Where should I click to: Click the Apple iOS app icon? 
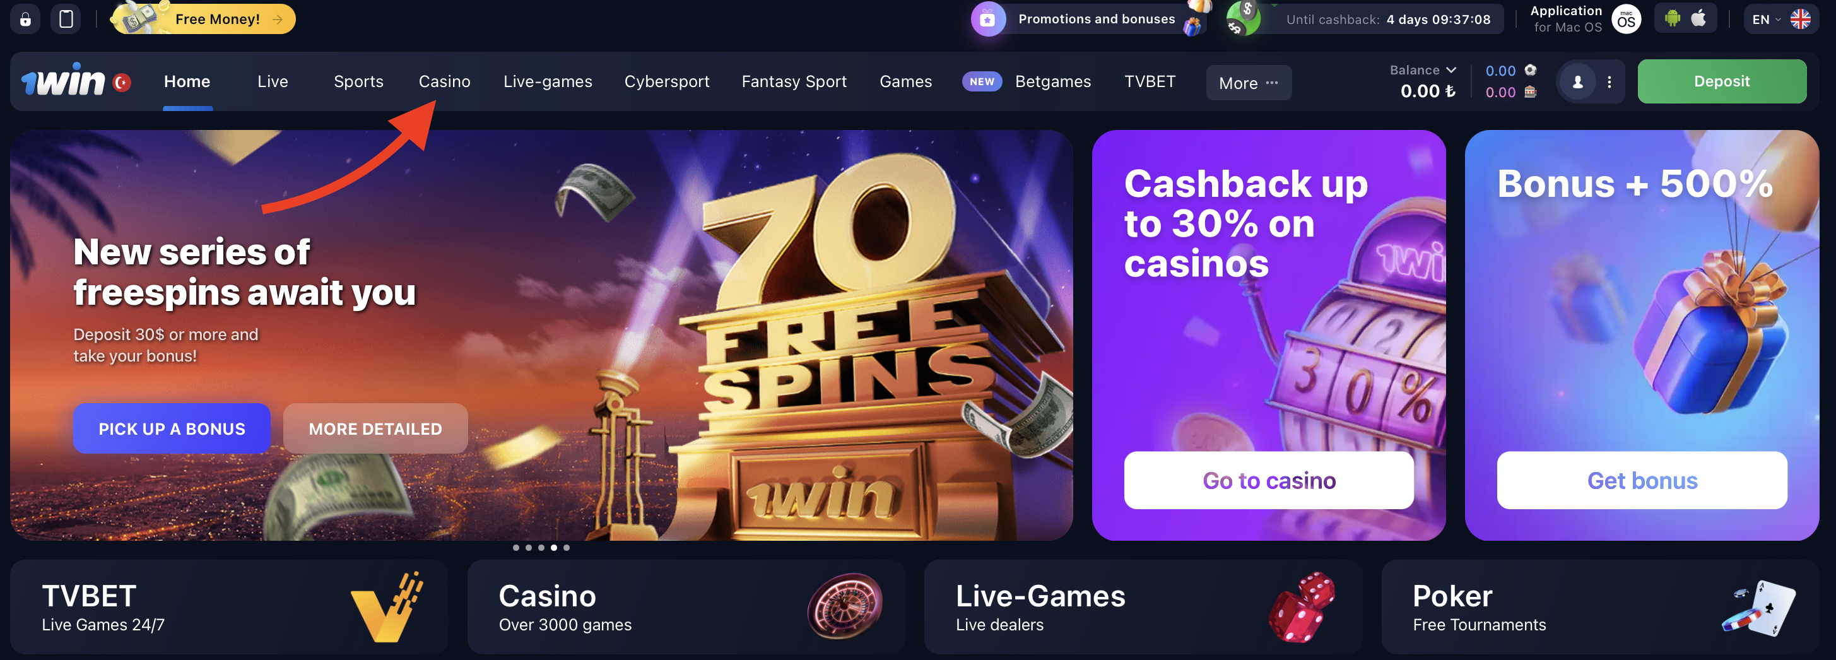[1699, 18]
